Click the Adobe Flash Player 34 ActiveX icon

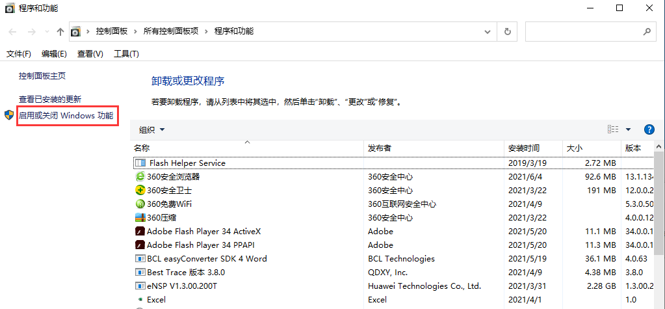140,232
